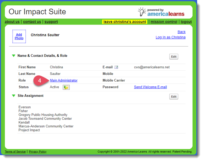Click Send Welcome E-mail link

(150, 87)
